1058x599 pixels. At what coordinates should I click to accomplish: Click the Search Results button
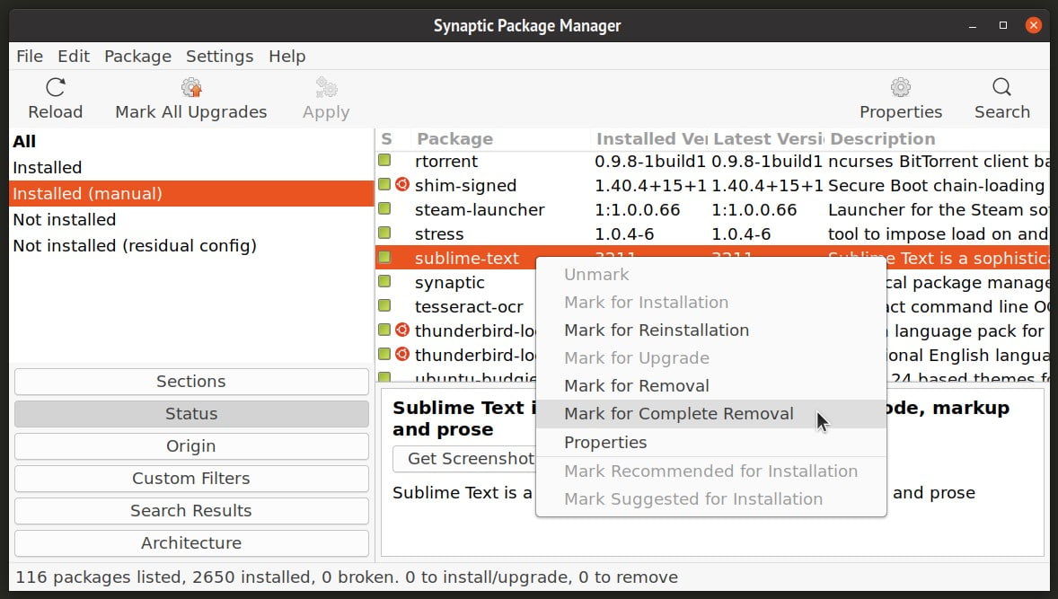191,511
